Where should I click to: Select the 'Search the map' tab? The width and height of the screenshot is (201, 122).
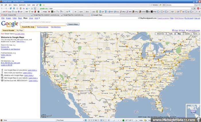point(28,27)
